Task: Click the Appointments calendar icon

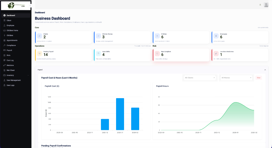Action: click(5, 40)
